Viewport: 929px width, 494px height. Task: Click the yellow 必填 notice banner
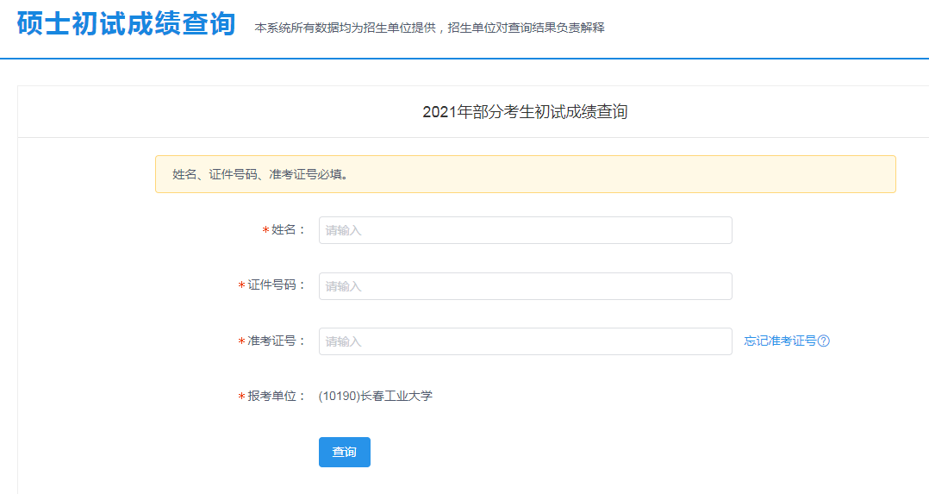coord(526,174)
